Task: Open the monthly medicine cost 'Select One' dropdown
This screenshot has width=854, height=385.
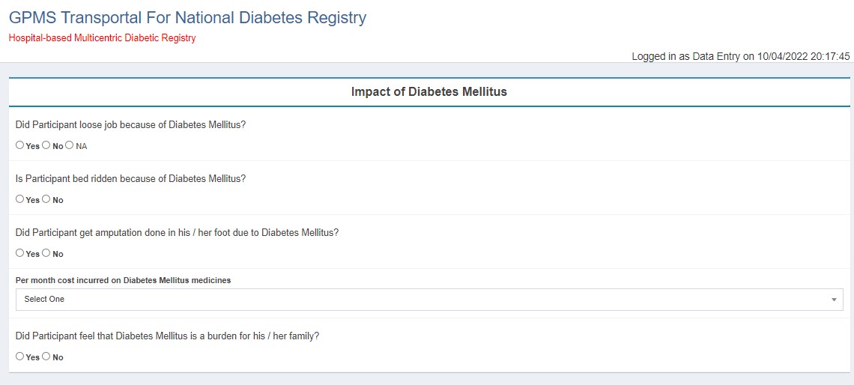Action: [428, 300]
